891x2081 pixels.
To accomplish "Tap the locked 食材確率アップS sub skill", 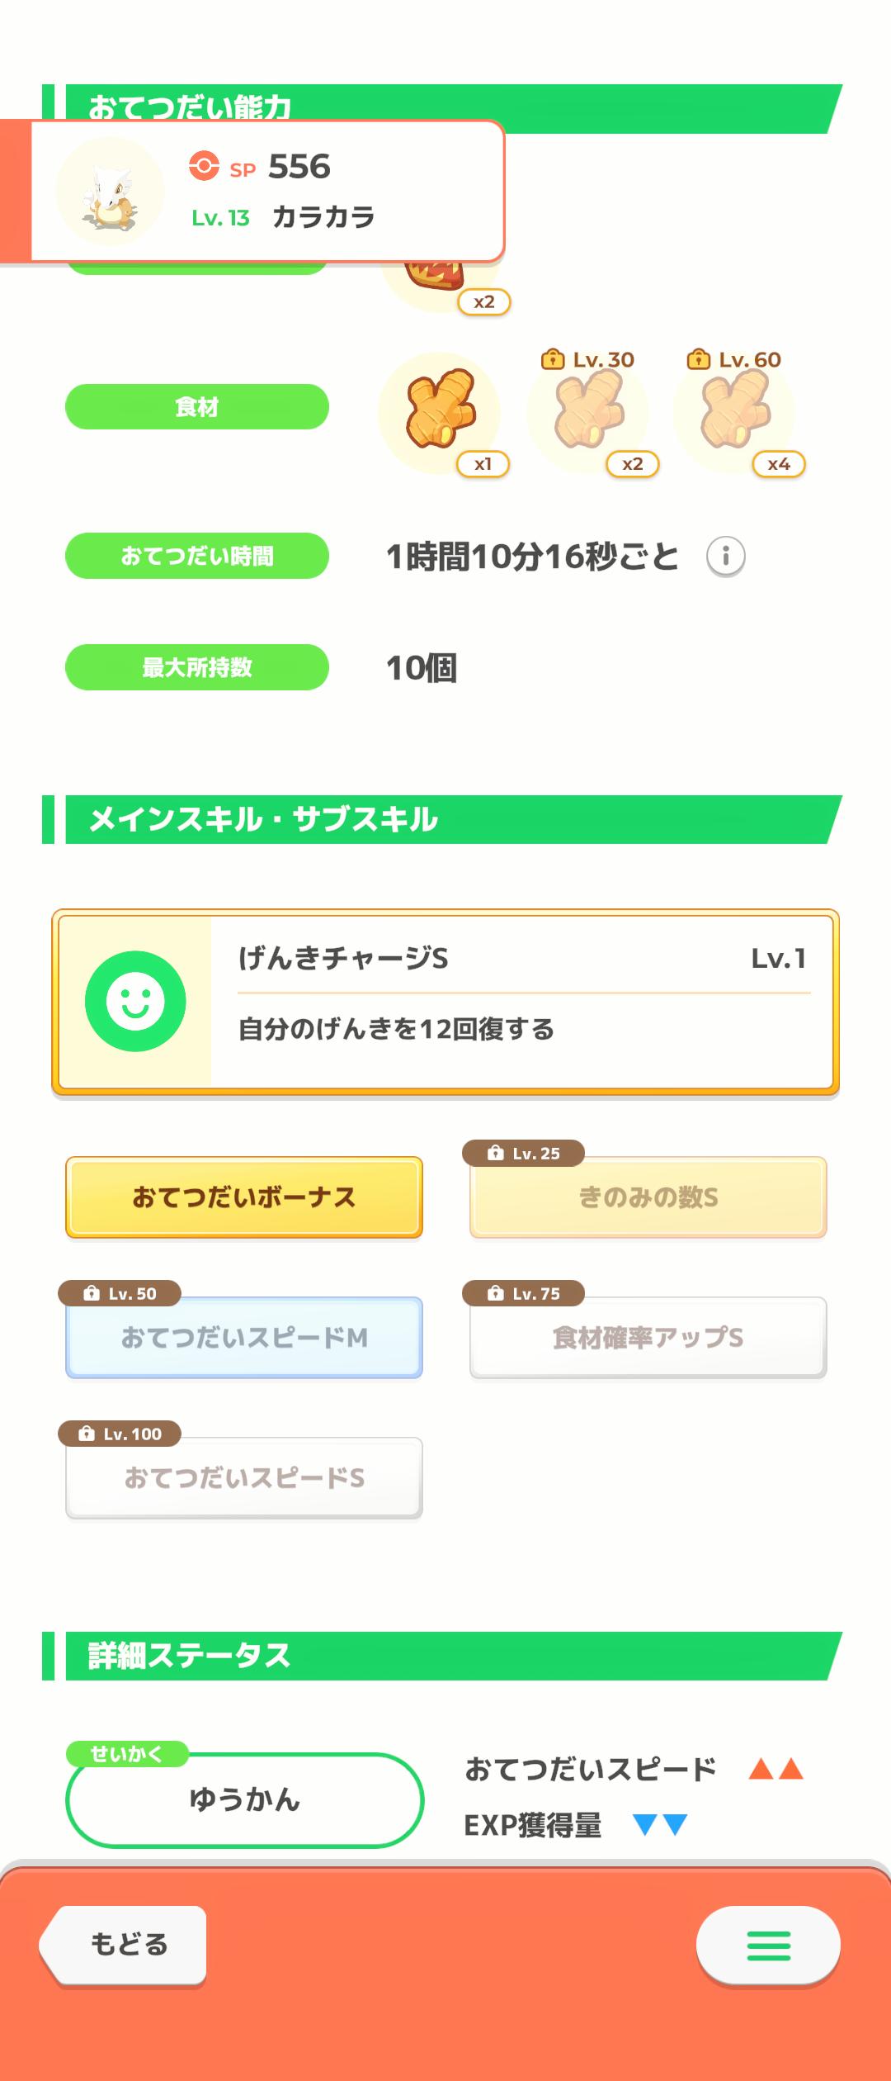I will point(648,1337).
